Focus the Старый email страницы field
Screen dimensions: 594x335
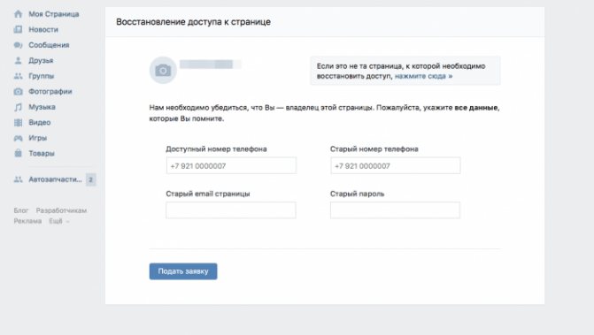[231, 210]
